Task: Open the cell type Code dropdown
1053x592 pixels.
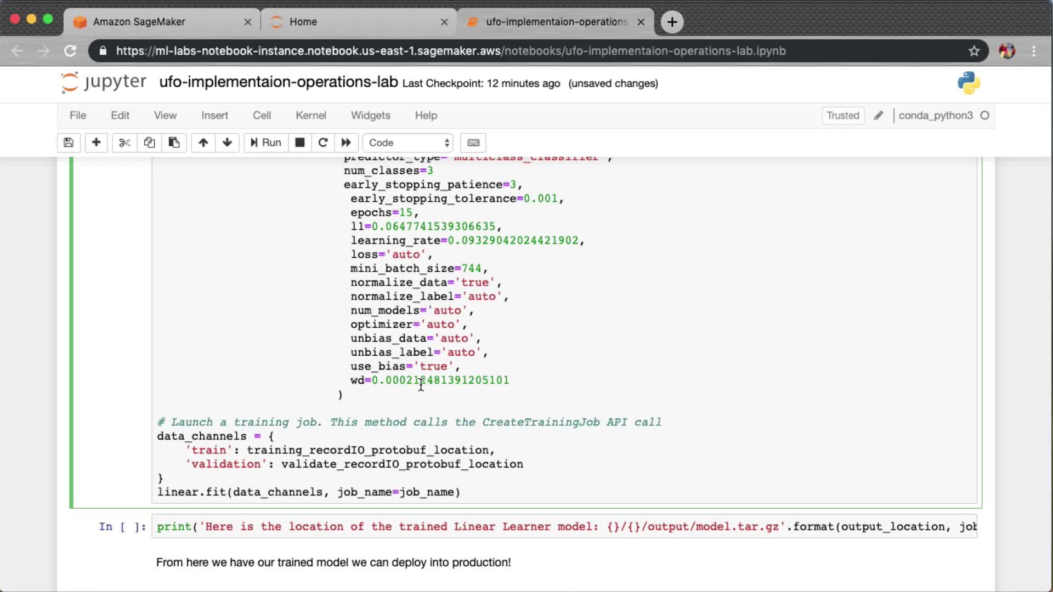Action: [x=408, y=143]
